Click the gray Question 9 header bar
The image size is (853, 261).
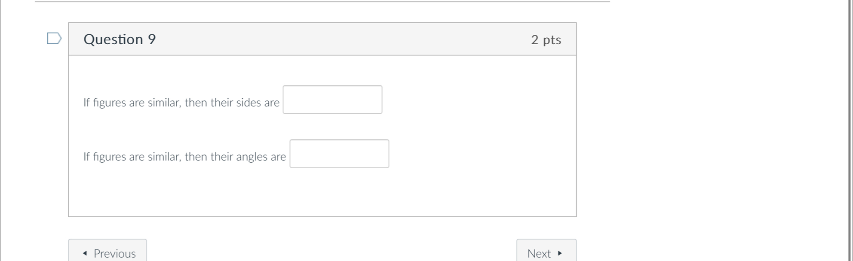322,39
